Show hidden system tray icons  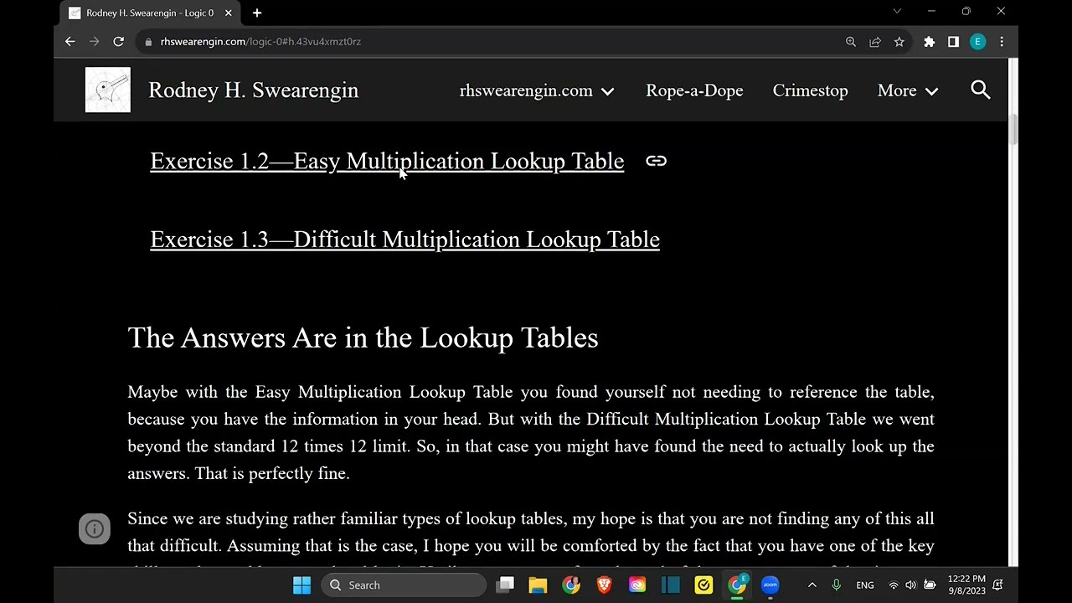812,585
